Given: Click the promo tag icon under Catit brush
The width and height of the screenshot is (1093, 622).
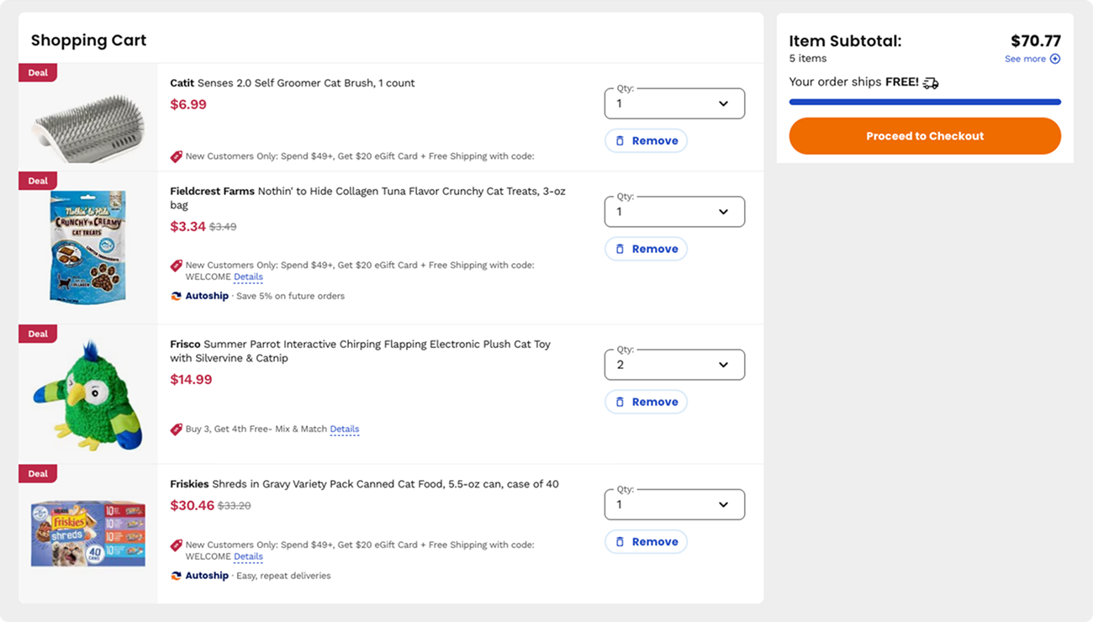Looking at the screenshot, I should [x=177, y=156].
